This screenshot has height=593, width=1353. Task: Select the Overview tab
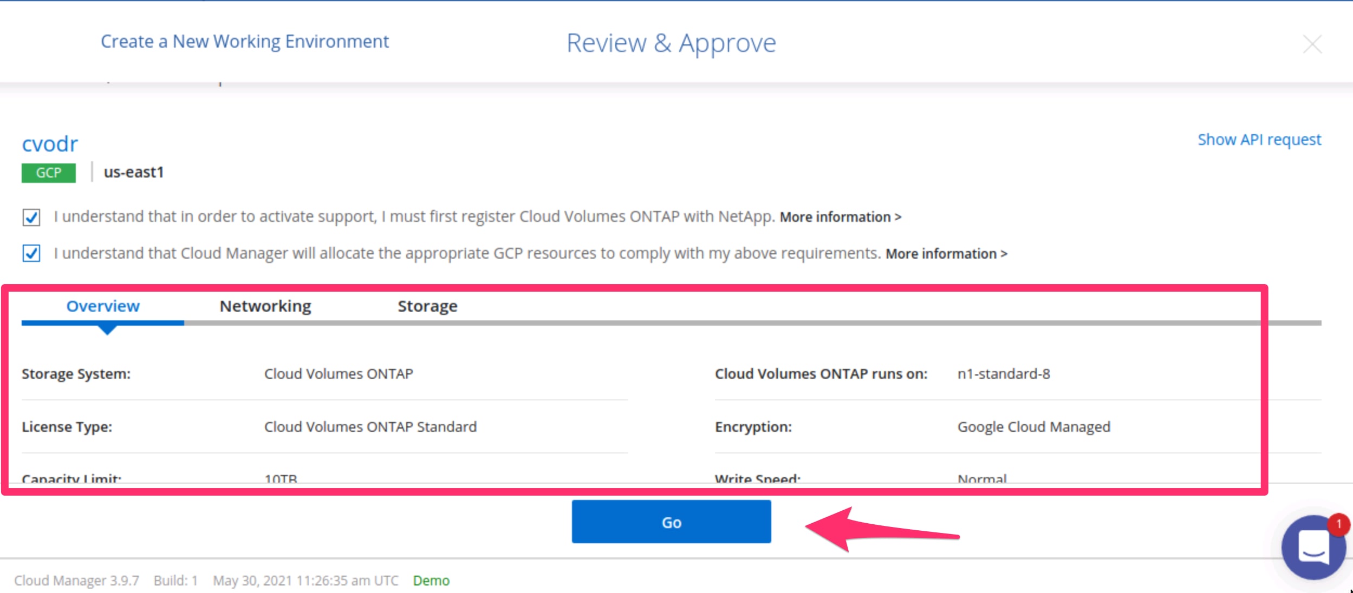coord(103,306)
